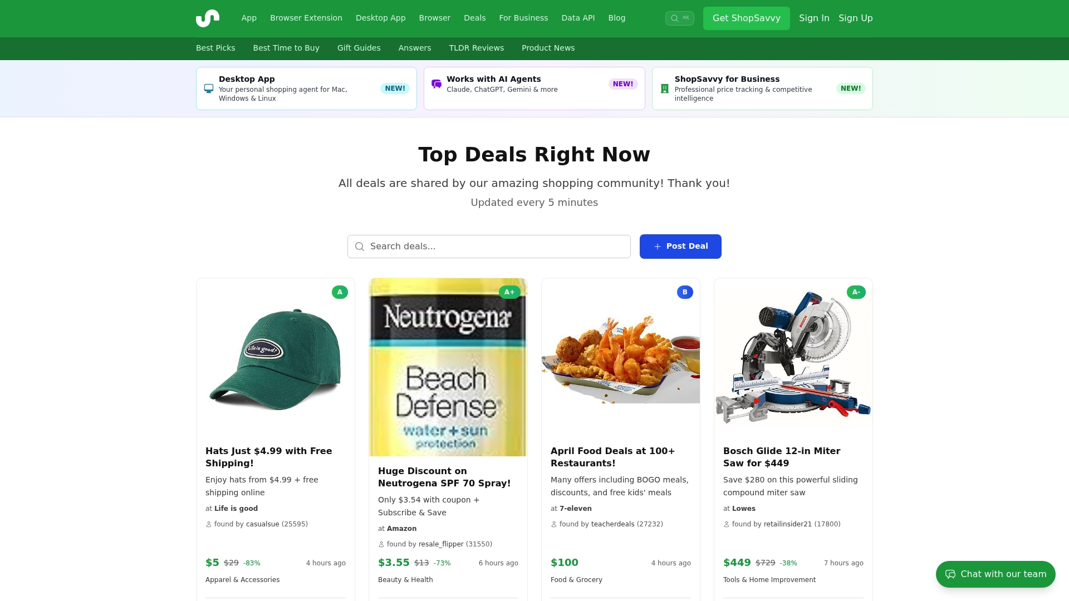This screenshot has width=1069, height=601.
Task: Click the green hat deal thumbnail
Action: 275,359
